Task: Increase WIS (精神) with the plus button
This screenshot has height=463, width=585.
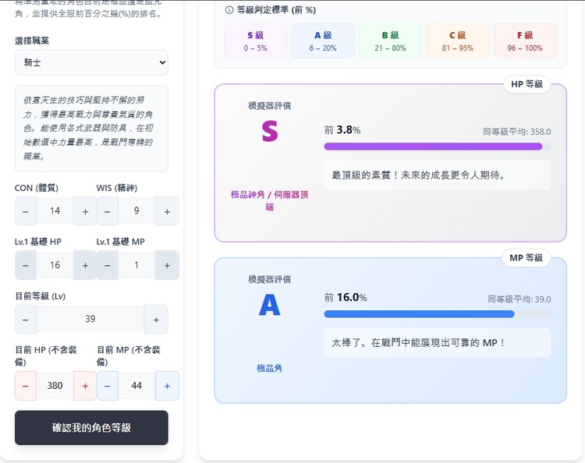Action: coord(167,211)
